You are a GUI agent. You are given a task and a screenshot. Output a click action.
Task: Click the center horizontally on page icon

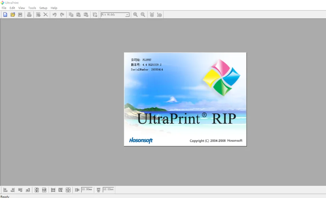click(44, 190)
